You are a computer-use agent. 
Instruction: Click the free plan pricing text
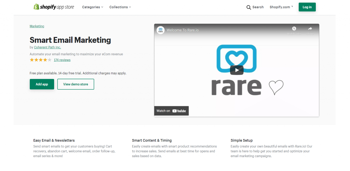(x=78, y=73)
